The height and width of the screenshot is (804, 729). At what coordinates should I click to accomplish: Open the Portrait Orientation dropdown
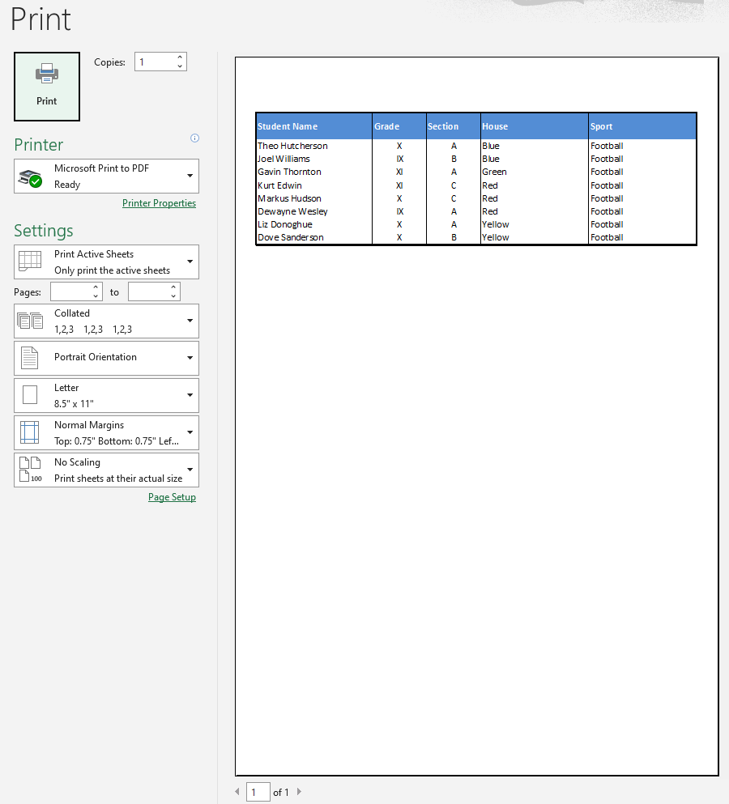pos(191,357)
